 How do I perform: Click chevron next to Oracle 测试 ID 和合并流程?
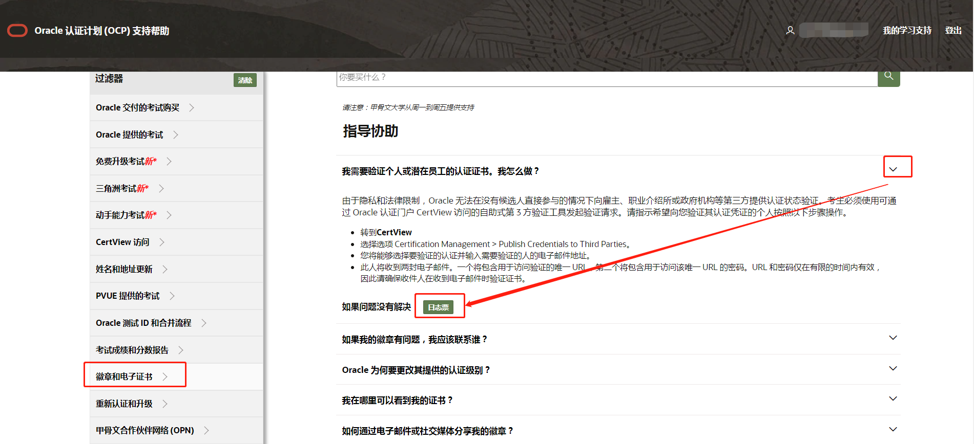pyautogui.click(x=203, y=323)
